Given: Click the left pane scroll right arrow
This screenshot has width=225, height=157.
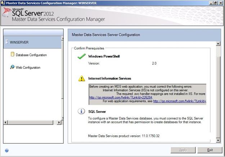Looking at the screenshot, I should click(x=59, y=122).
